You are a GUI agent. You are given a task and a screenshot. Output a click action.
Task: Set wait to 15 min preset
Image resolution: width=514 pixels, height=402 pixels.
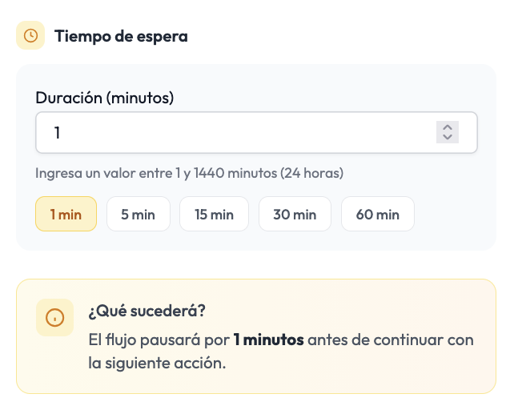tap(214, 214)
